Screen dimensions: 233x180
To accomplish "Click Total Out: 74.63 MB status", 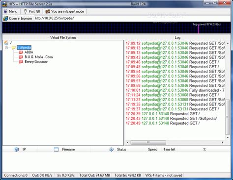I will point(95,175).
